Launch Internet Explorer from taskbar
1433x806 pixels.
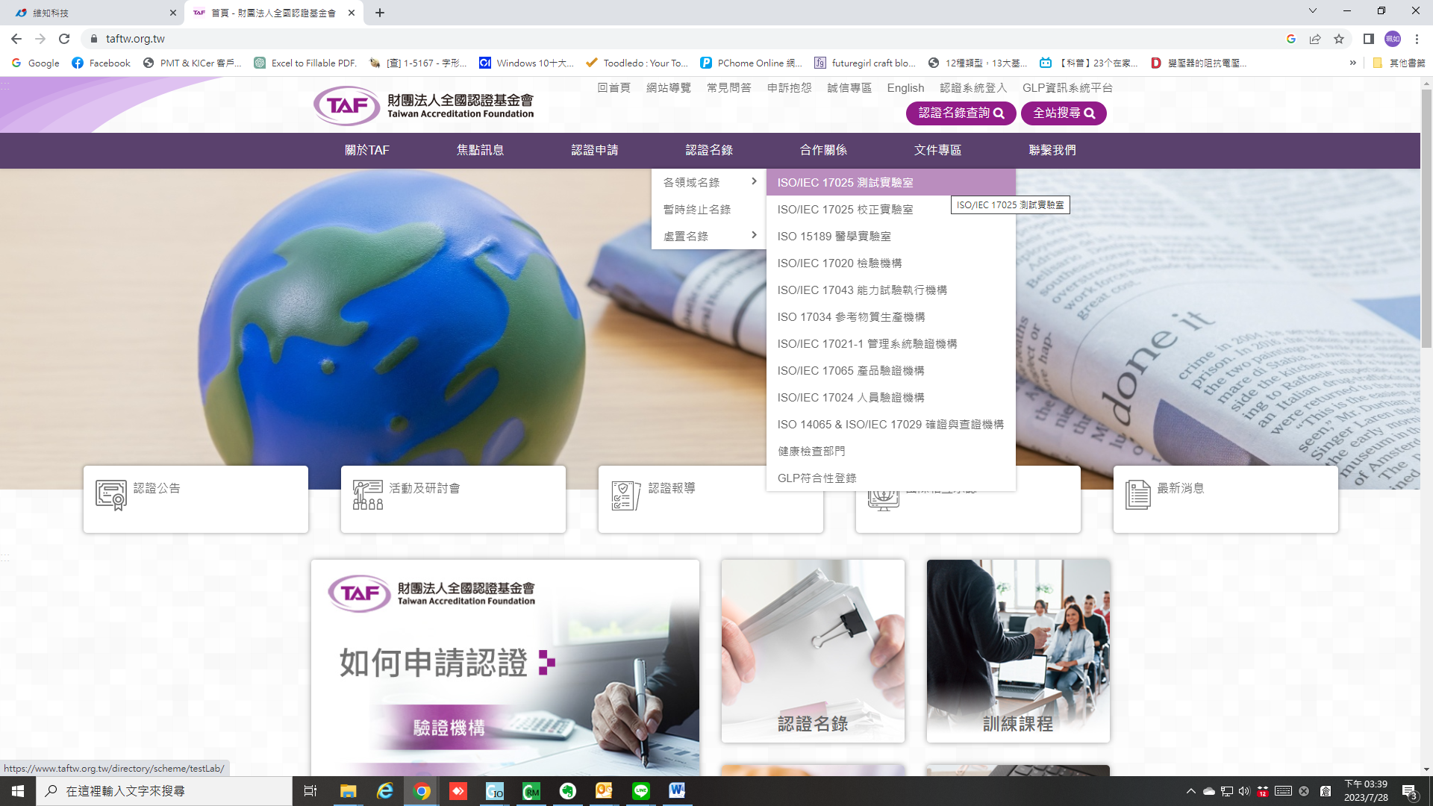[385, 791]
